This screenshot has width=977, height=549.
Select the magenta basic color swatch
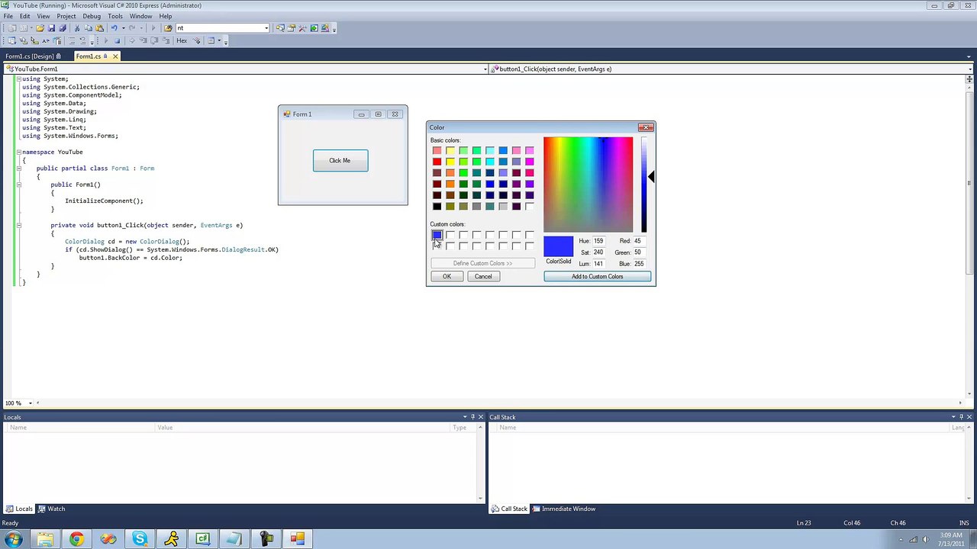click(530, 162)
